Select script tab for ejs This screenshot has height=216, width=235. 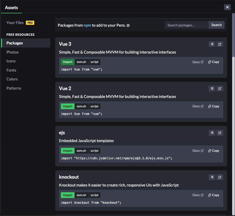pyautogui.click(x=94, y=151)
